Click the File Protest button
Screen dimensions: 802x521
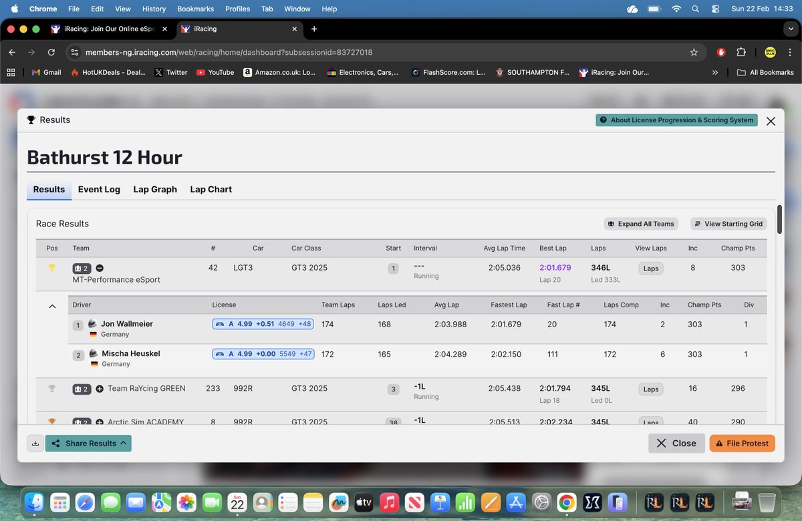[x=743, y=444]
